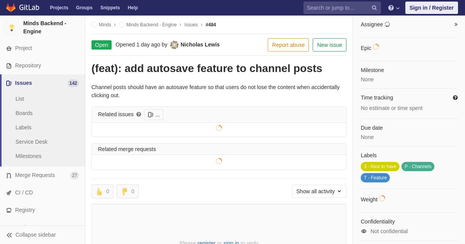Click the Merge Requests sidebar icon
Viewport: 465px width, 244px height.
tap(9, 175)
